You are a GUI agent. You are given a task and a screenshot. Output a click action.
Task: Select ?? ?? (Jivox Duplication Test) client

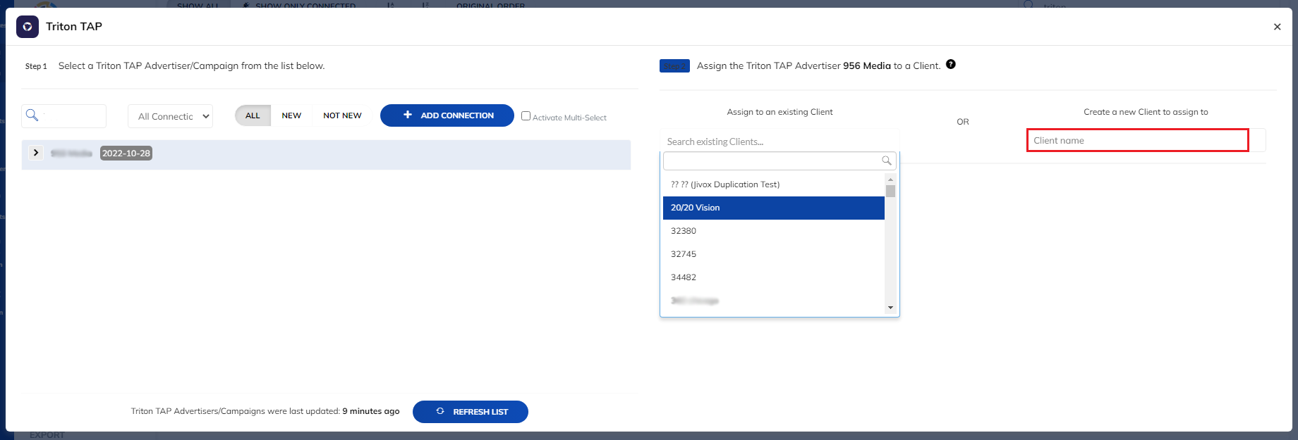[774, 184]
